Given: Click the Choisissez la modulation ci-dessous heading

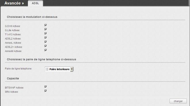Looking at the screenshot, I should [x=32, y=17].
